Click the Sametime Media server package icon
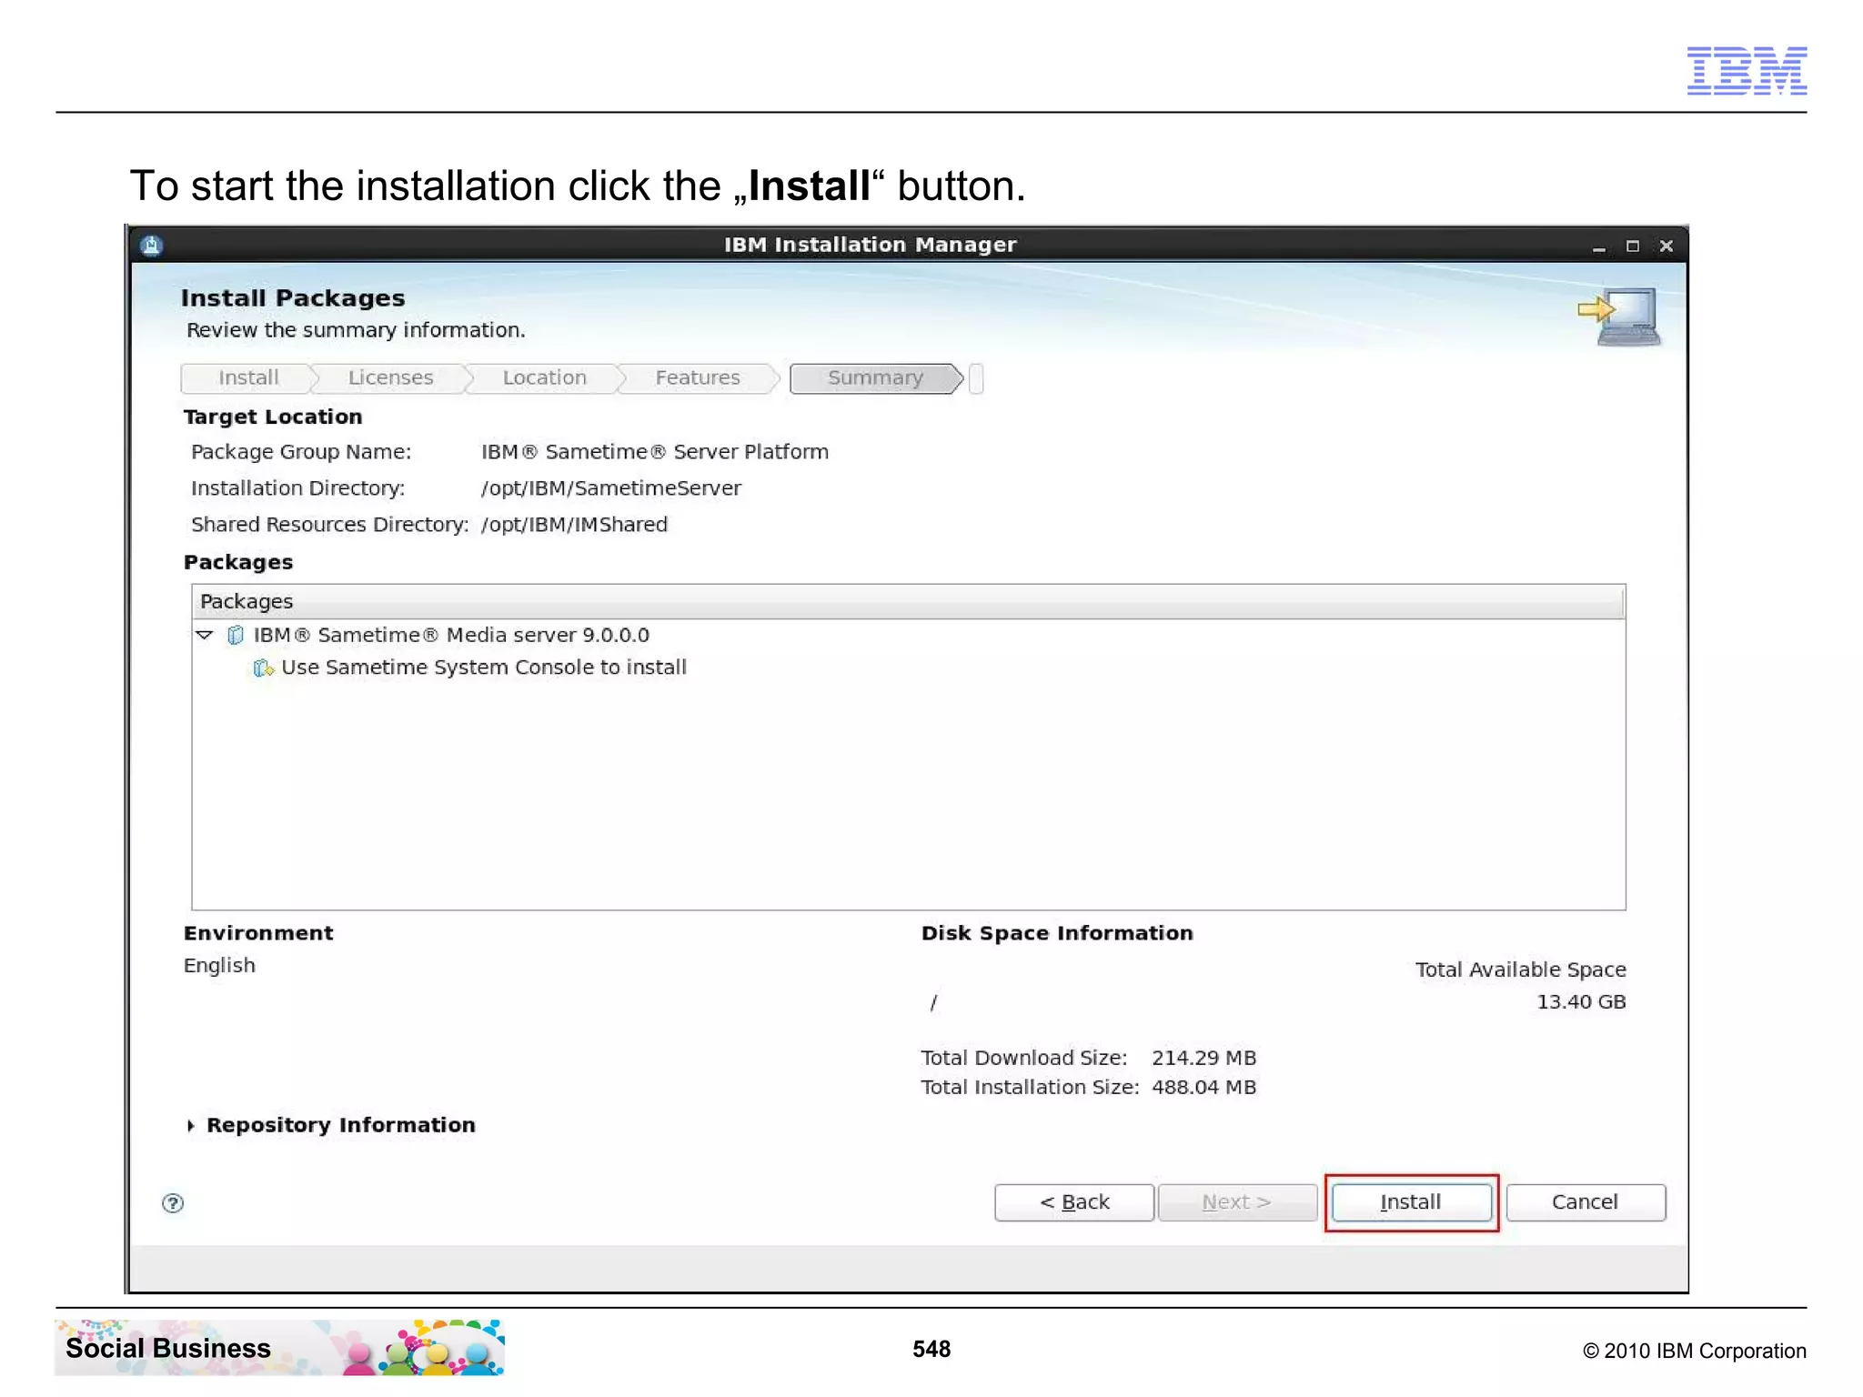1863x1397 pixels. coord(235,635)
